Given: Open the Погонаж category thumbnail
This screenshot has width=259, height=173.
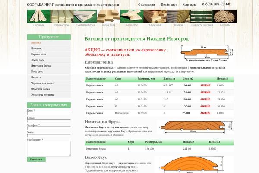Looking at the screenshot, I should [x=39, y=16].
